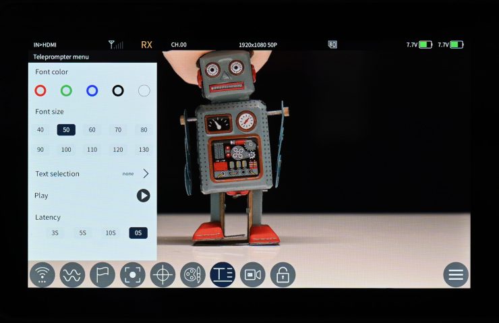499x323 pixels.
Task: Open the waveform scope tool
Action: click(x=72, y=274)
